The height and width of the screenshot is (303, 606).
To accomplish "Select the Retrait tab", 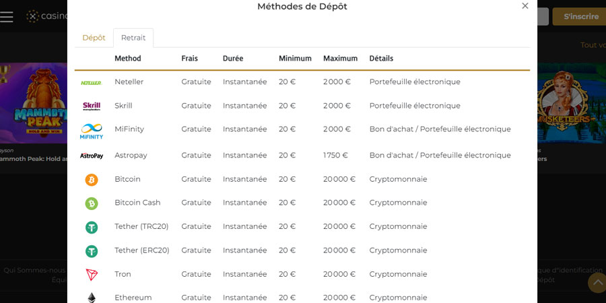I will pyautogui.click(x=133, y=38).
